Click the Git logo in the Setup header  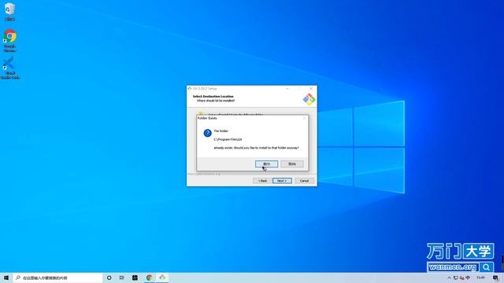[309, 99]
